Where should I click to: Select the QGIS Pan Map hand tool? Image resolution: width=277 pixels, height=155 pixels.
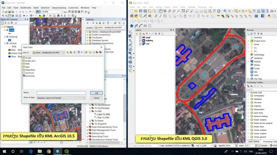click(161, 11)
